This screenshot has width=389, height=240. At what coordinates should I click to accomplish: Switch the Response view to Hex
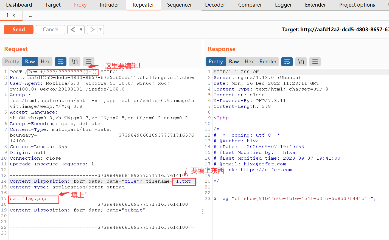click(249, 62)
